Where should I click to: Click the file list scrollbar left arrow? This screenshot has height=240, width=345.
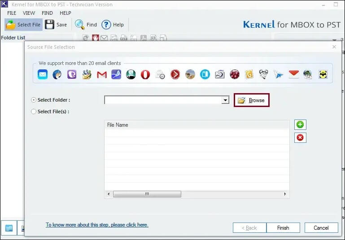(x=109, y=194)
